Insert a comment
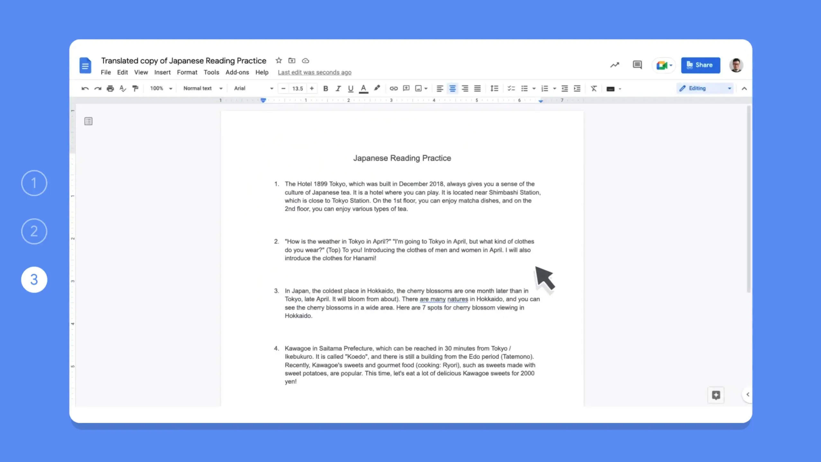This screenshot has height=462, width=821. click(406, 88)
